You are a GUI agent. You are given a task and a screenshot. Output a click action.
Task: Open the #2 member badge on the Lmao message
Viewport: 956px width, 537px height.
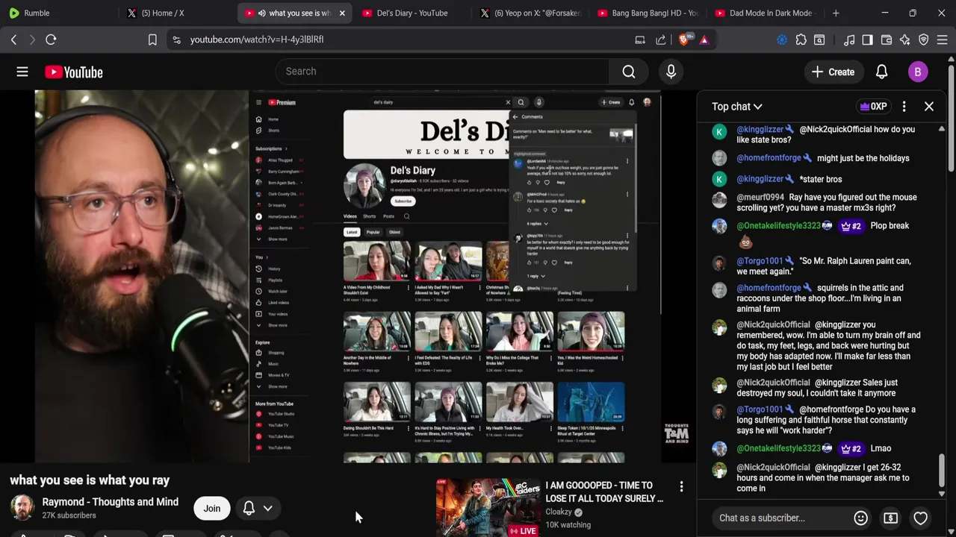(851, 449)
